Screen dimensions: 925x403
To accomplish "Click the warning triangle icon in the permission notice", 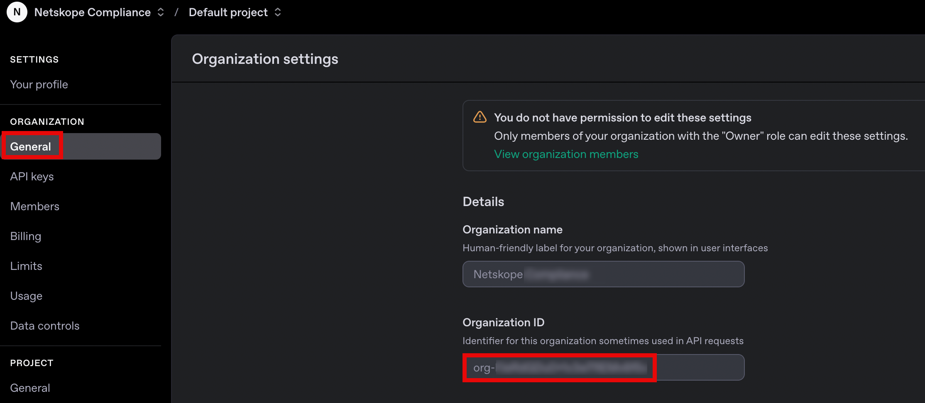I will click(x=480, y=117).
